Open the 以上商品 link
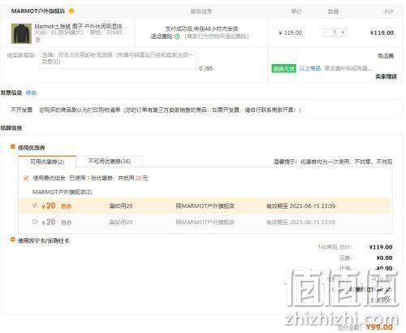 [310, 68]
